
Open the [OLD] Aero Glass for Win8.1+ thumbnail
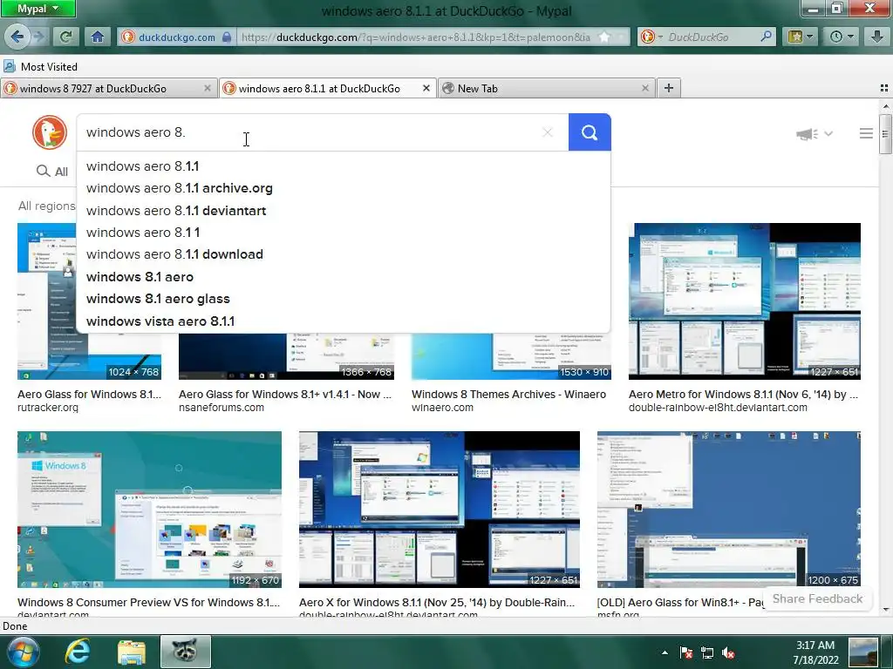[728, 509]
